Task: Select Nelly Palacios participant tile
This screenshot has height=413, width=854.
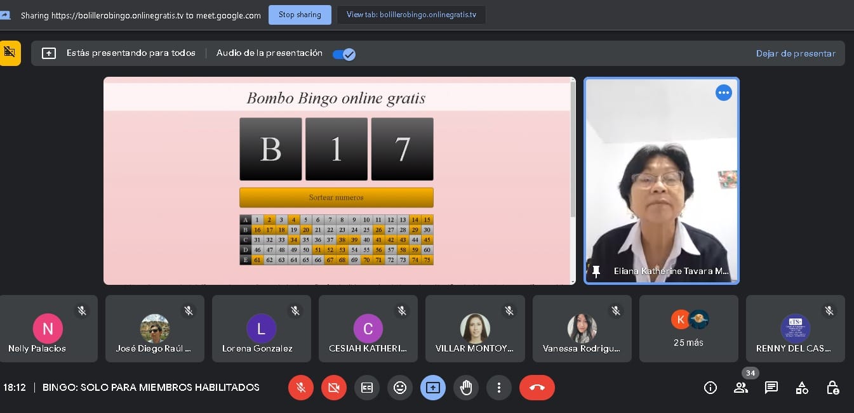Action: (48, 329)
